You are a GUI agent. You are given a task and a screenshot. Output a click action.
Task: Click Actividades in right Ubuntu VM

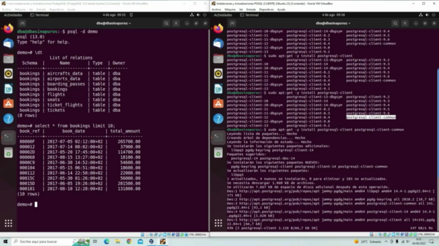[223, 15]
